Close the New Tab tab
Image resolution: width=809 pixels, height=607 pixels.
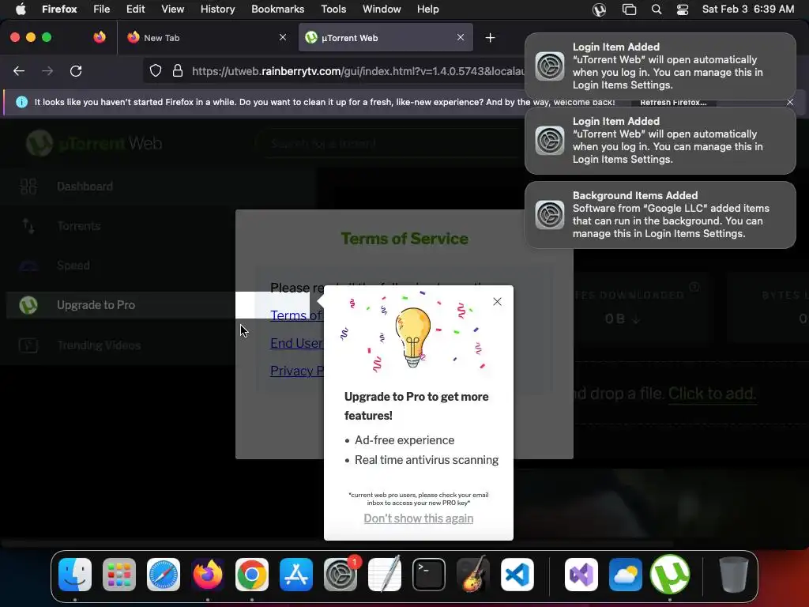(283, 37)
